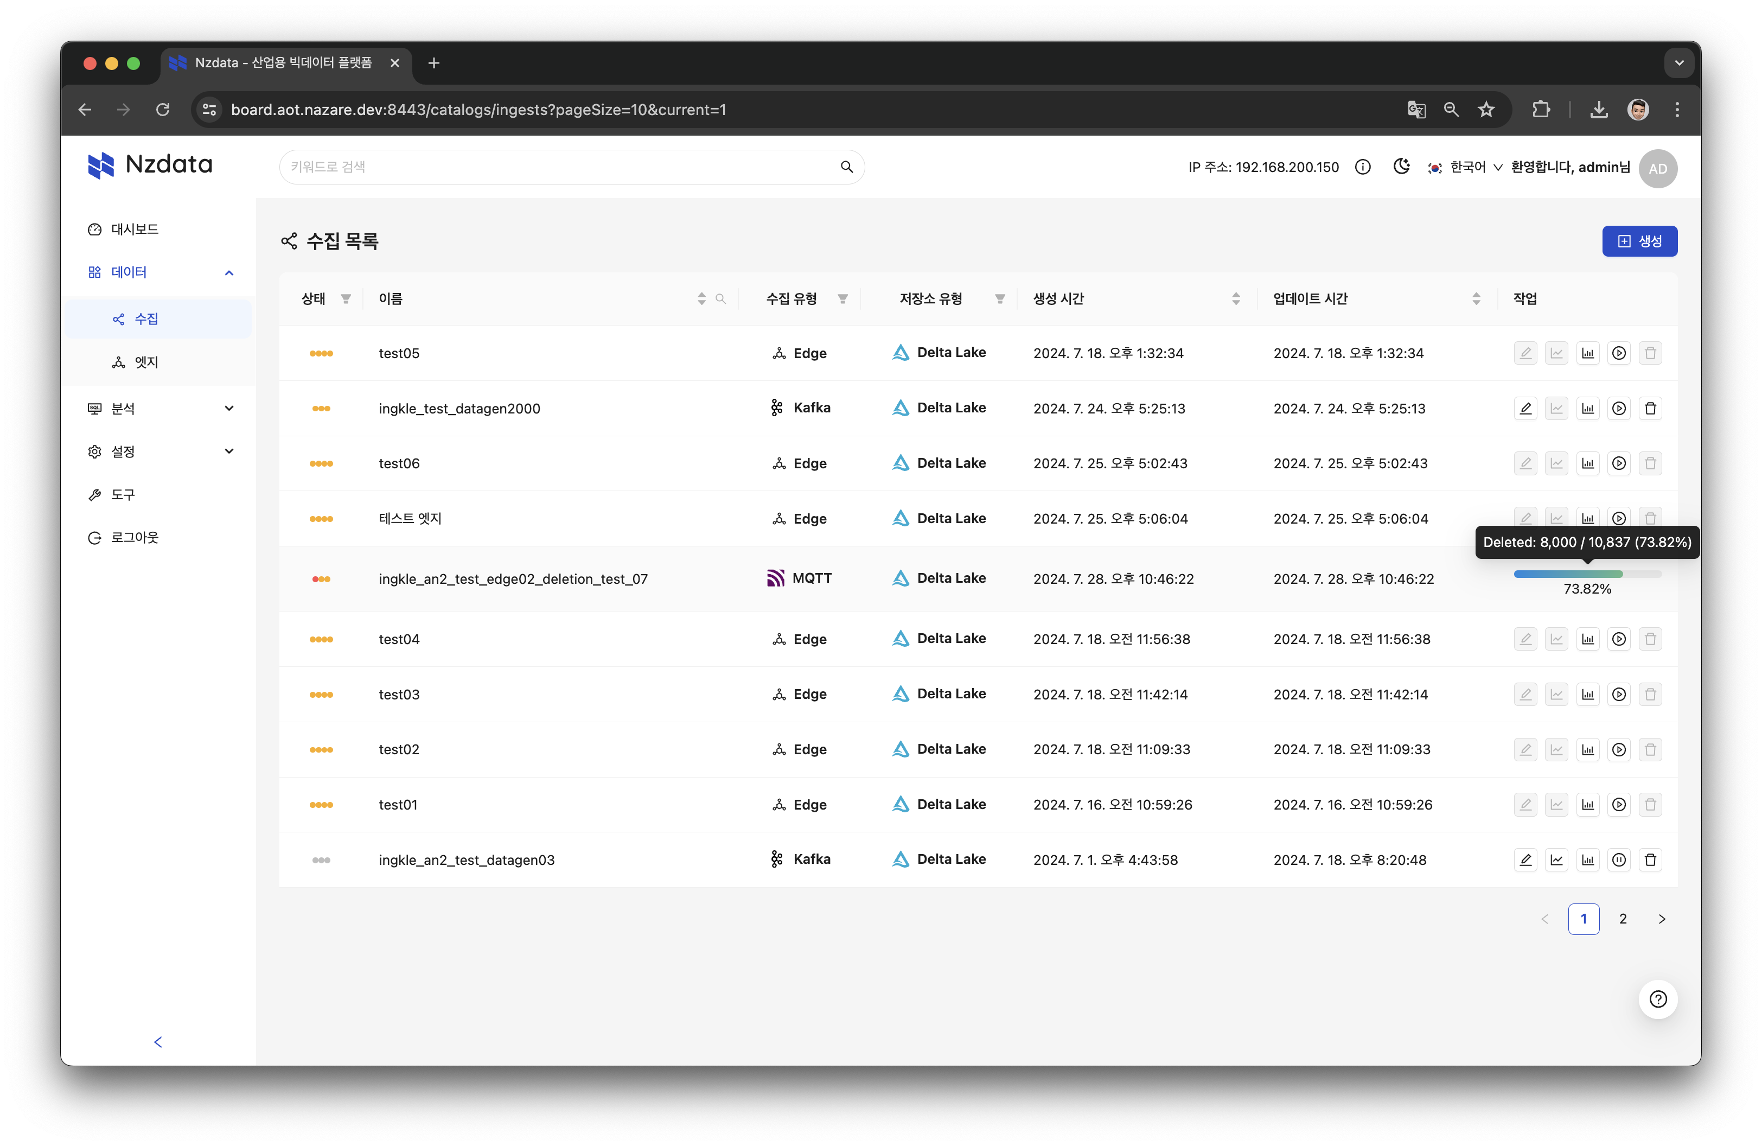The width and height of the screenshot is (1762, 1146).
Task: Open browser extensions puzzle icon
Action: pos(1541,110)
